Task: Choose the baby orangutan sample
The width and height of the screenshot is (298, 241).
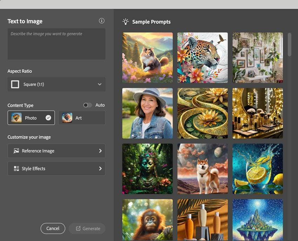Action: (x=148, y=220)
